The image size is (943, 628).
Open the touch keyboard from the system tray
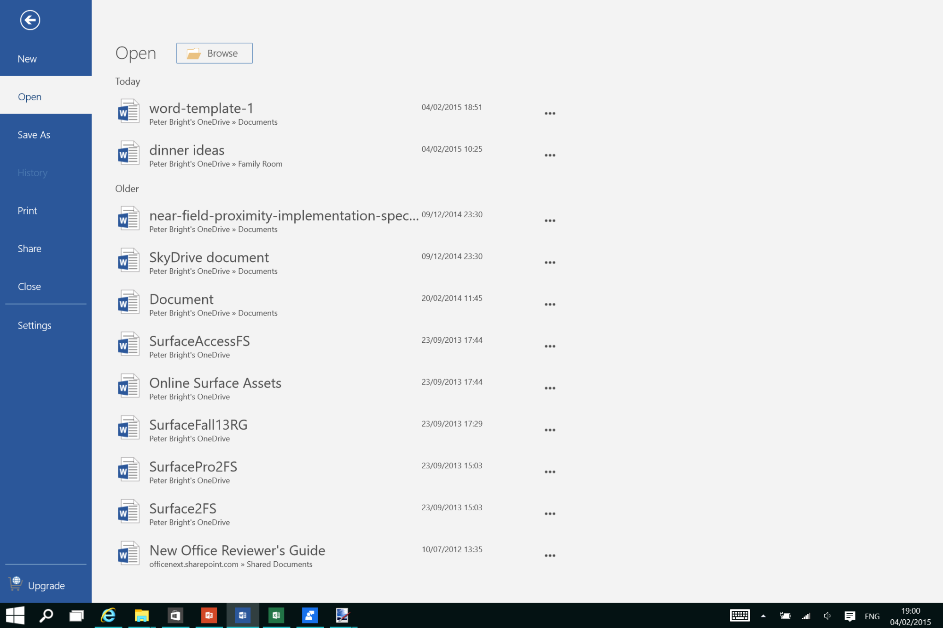[739, 615]
